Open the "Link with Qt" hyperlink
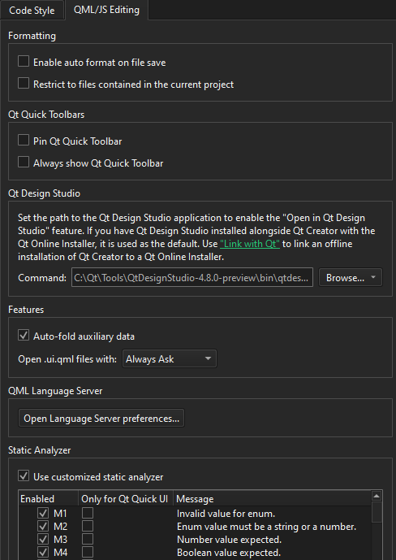Viewport: 396px width, 560px height. 250,244
